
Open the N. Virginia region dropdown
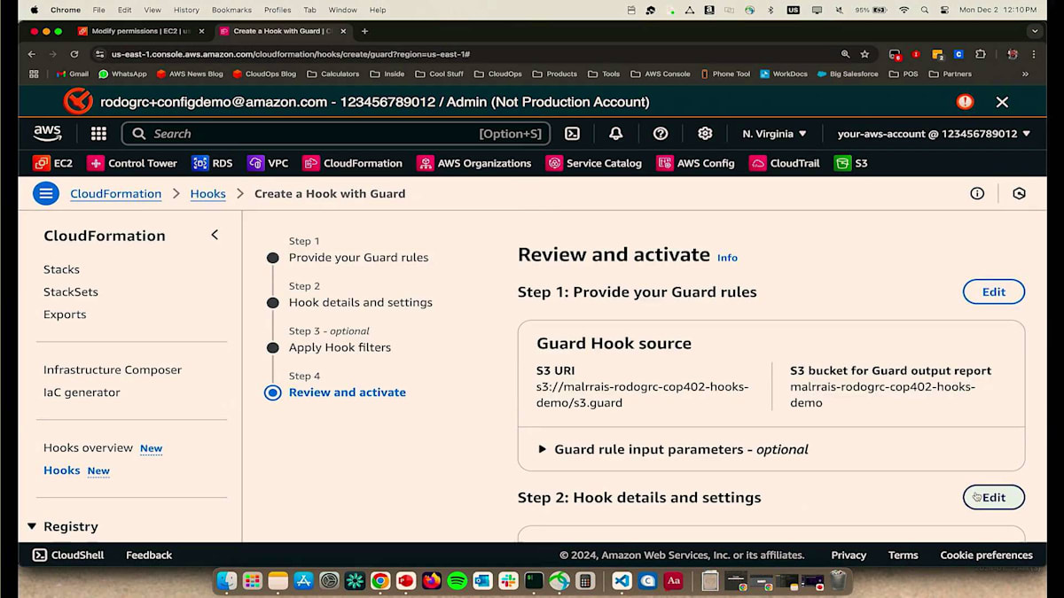[775, 134]
